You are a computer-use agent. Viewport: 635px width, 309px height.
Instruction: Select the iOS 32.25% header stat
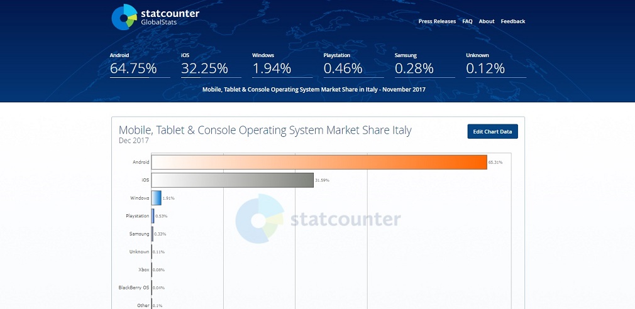211,65
